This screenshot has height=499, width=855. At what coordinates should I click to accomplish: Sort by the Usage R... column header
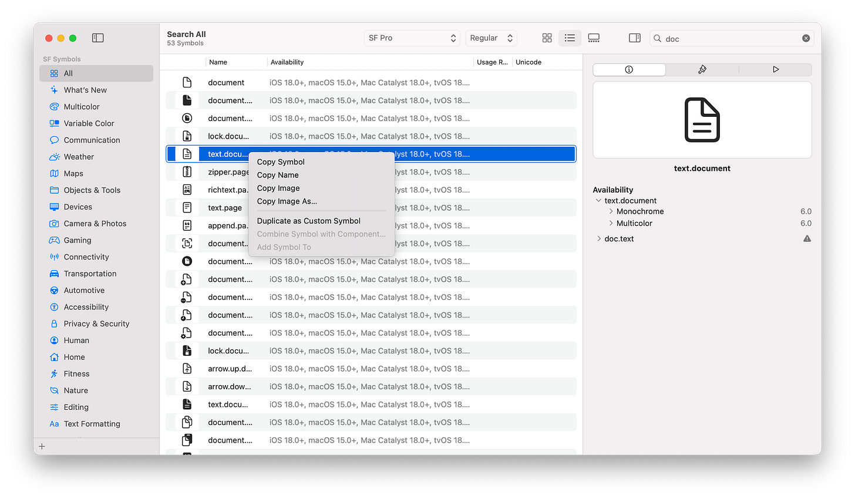coord(492,62)
